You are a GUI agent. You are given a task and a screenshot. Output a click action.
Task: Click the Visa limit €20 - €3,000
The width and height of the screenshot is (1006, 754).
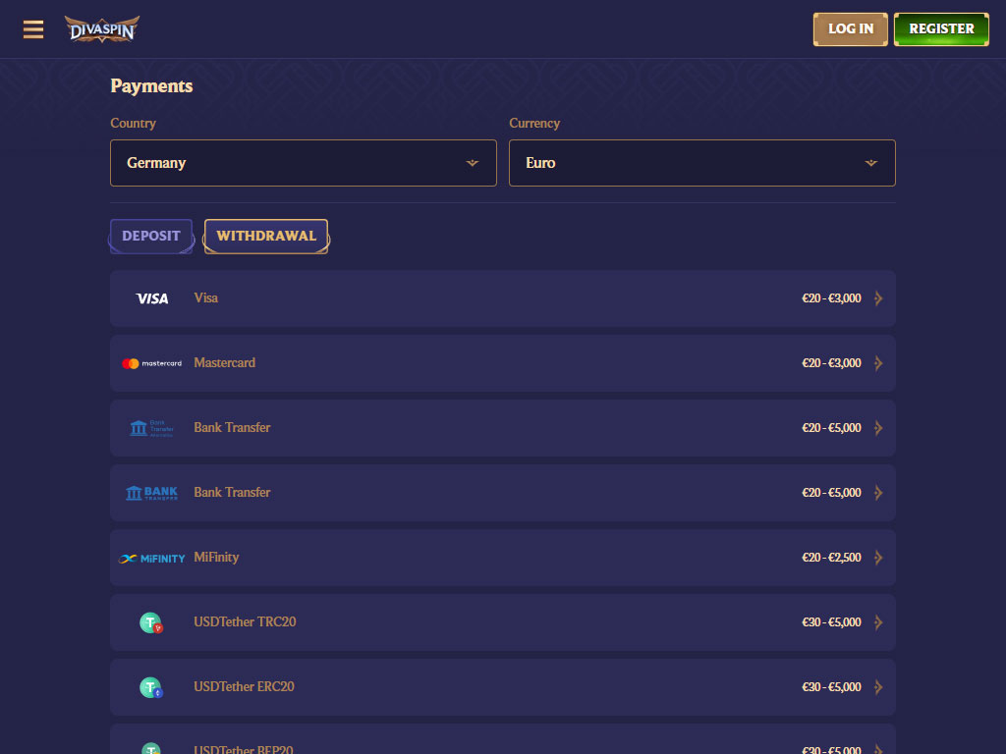(831, 298)
